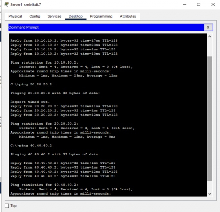Click 'Ping statistics for 20.20.20.2:' line
Screen dimensions: 220x212
tap(44, 124)
